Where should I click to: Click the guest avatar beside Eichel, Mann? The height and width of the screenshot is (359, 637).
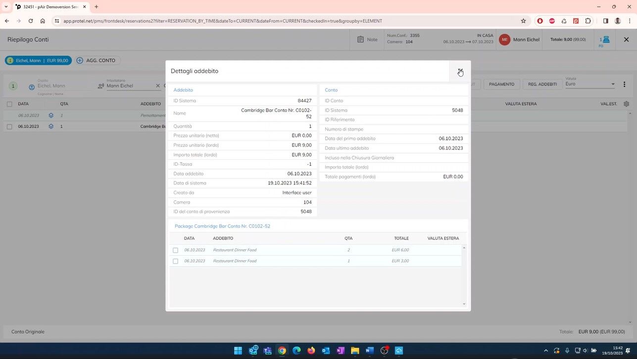(31, 85)
